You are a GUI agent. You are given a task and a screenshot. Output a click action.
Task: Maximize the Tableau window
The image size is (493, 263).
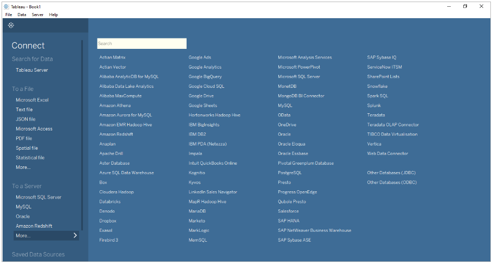pos(465,6)
